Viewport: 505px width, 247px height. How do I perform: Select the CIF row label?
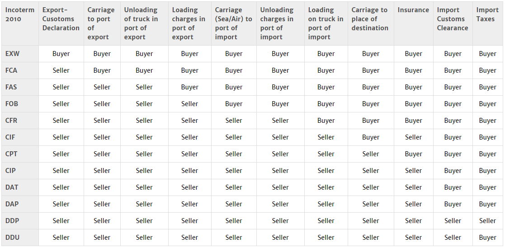click(x=11, y=137)
